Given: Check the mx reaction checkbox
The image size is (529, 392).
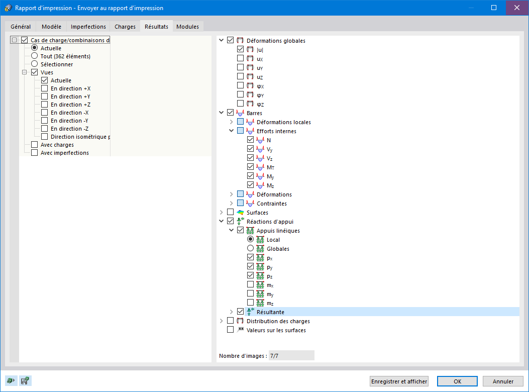Looking at the screenshot, I should [250, 284].
